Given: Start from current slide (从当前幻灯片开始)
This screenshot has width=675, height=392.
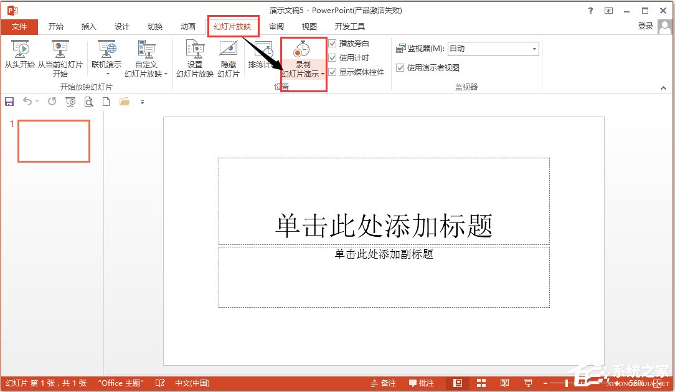Looking at the screenshot, I should [x=60, y=59].
